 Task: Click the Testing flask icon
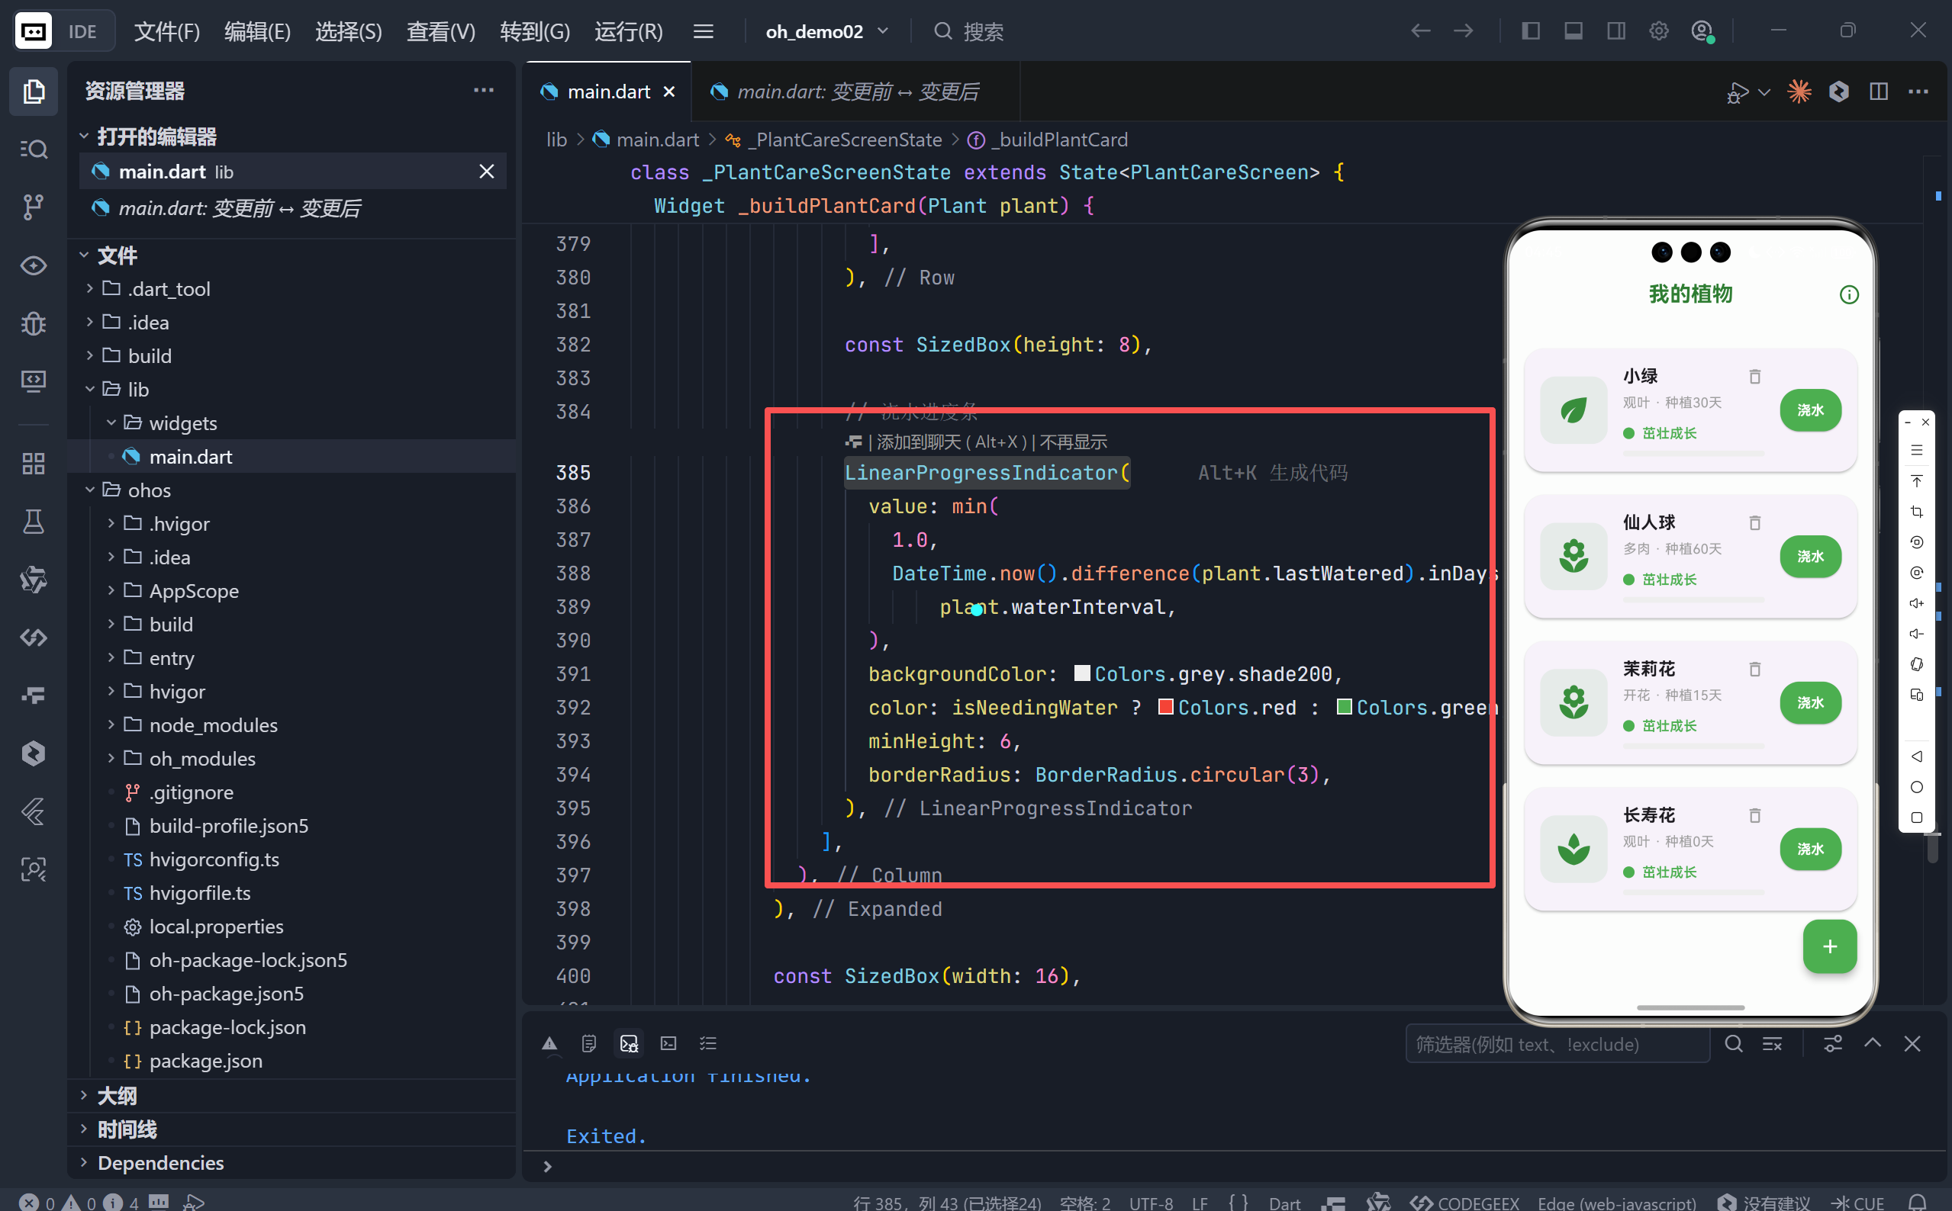click(x=33, y=522)
